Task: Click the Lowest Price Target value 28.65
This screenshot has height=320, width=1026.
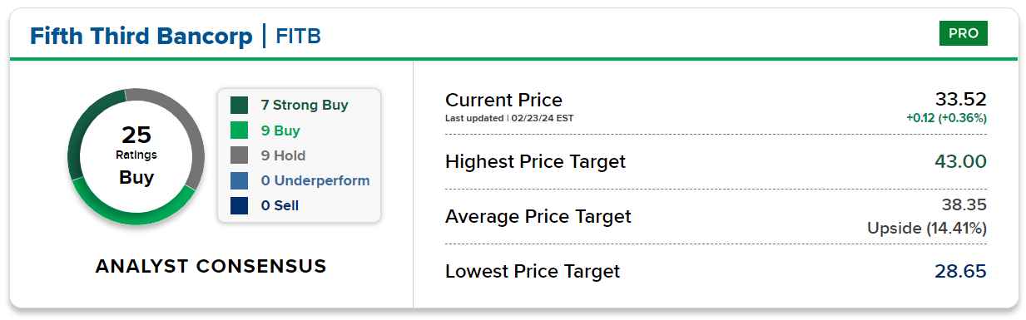Action: coord(960,271)
